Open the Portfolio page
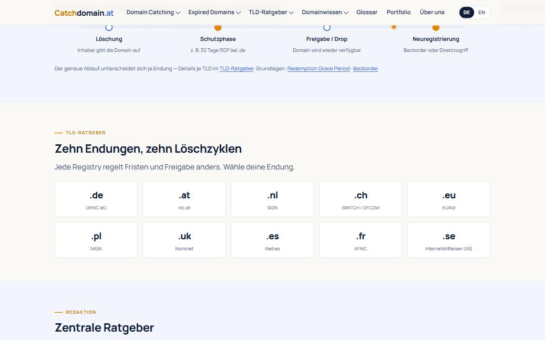Viewport: 545px width, 340px height. [x=399, y=12]
